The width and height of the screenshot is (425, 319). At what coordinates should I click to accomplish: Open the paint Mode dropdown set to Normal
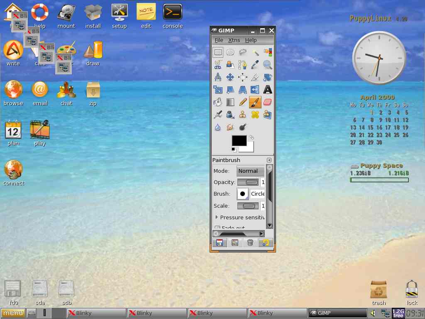[250, 171]
